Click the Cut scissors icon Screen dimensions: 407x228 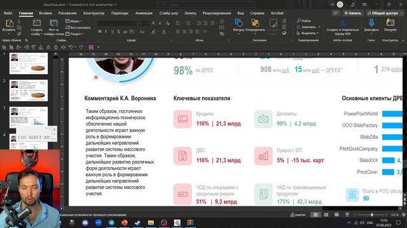click(19, 22)
